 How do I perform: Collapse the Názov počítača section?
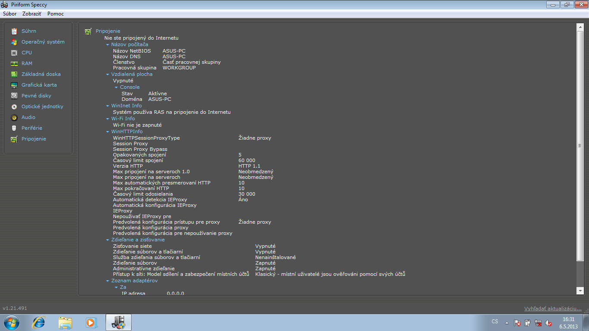click(x=108, y=44)
